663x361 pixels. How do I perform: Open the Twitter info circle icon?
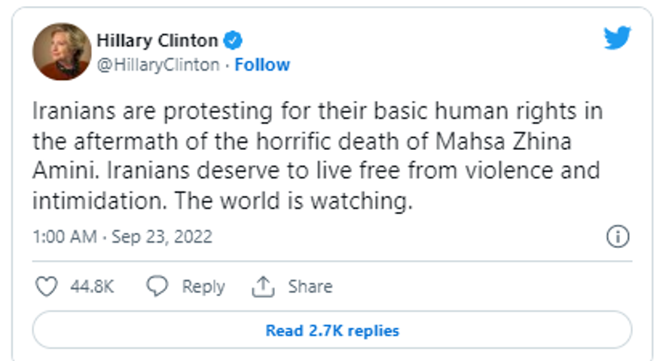coord(617,237)
